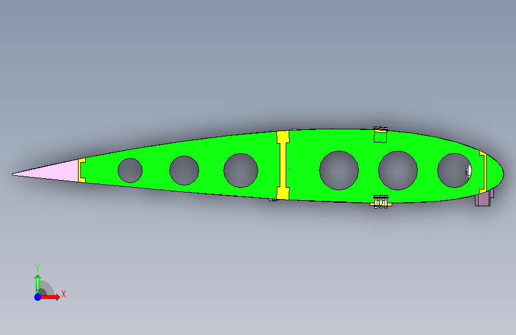Select the purple block under the rounded nose
516x335 pixels.
click(x=483, y=200)
